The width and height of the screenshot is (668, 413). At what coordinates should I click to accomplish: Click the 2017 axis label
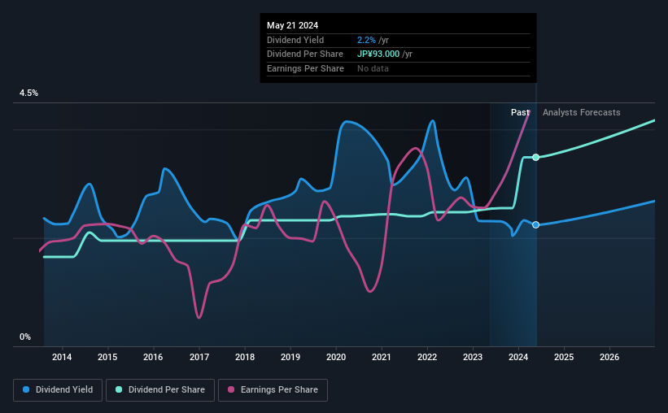click(x=199, y=357)
